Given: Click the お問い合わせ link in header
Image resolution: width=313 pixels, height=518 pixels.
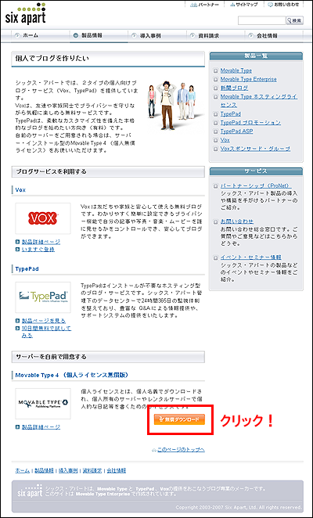Looking at the screenshot, I should pyautogui.click(x=283, y=5).
